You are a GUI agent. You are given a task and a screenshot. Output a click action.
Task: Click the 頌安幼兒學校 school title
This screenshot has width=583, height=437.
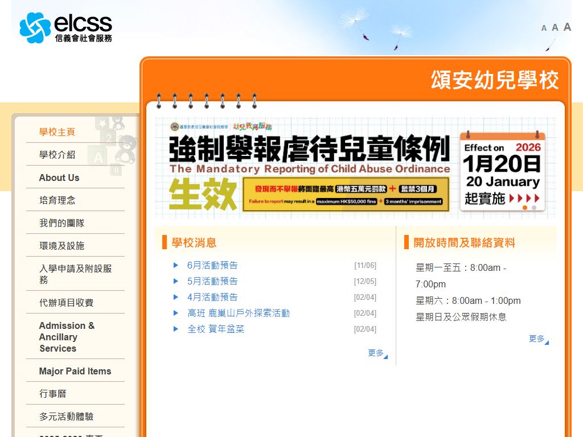(495, 80)
